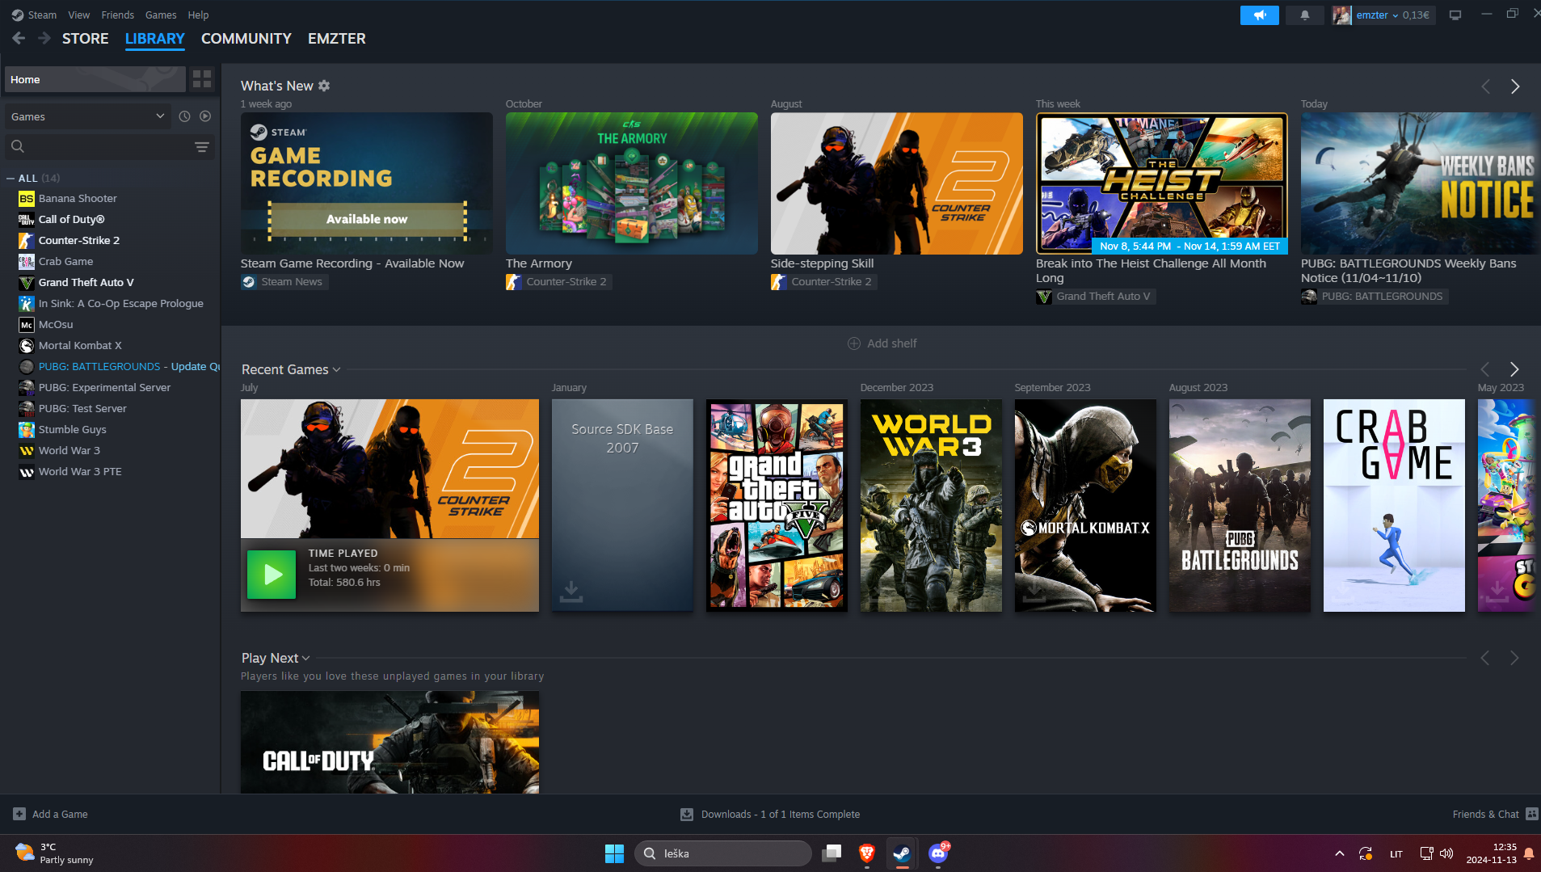Open The Heist Challenge news card

(x=1162, y=183)
